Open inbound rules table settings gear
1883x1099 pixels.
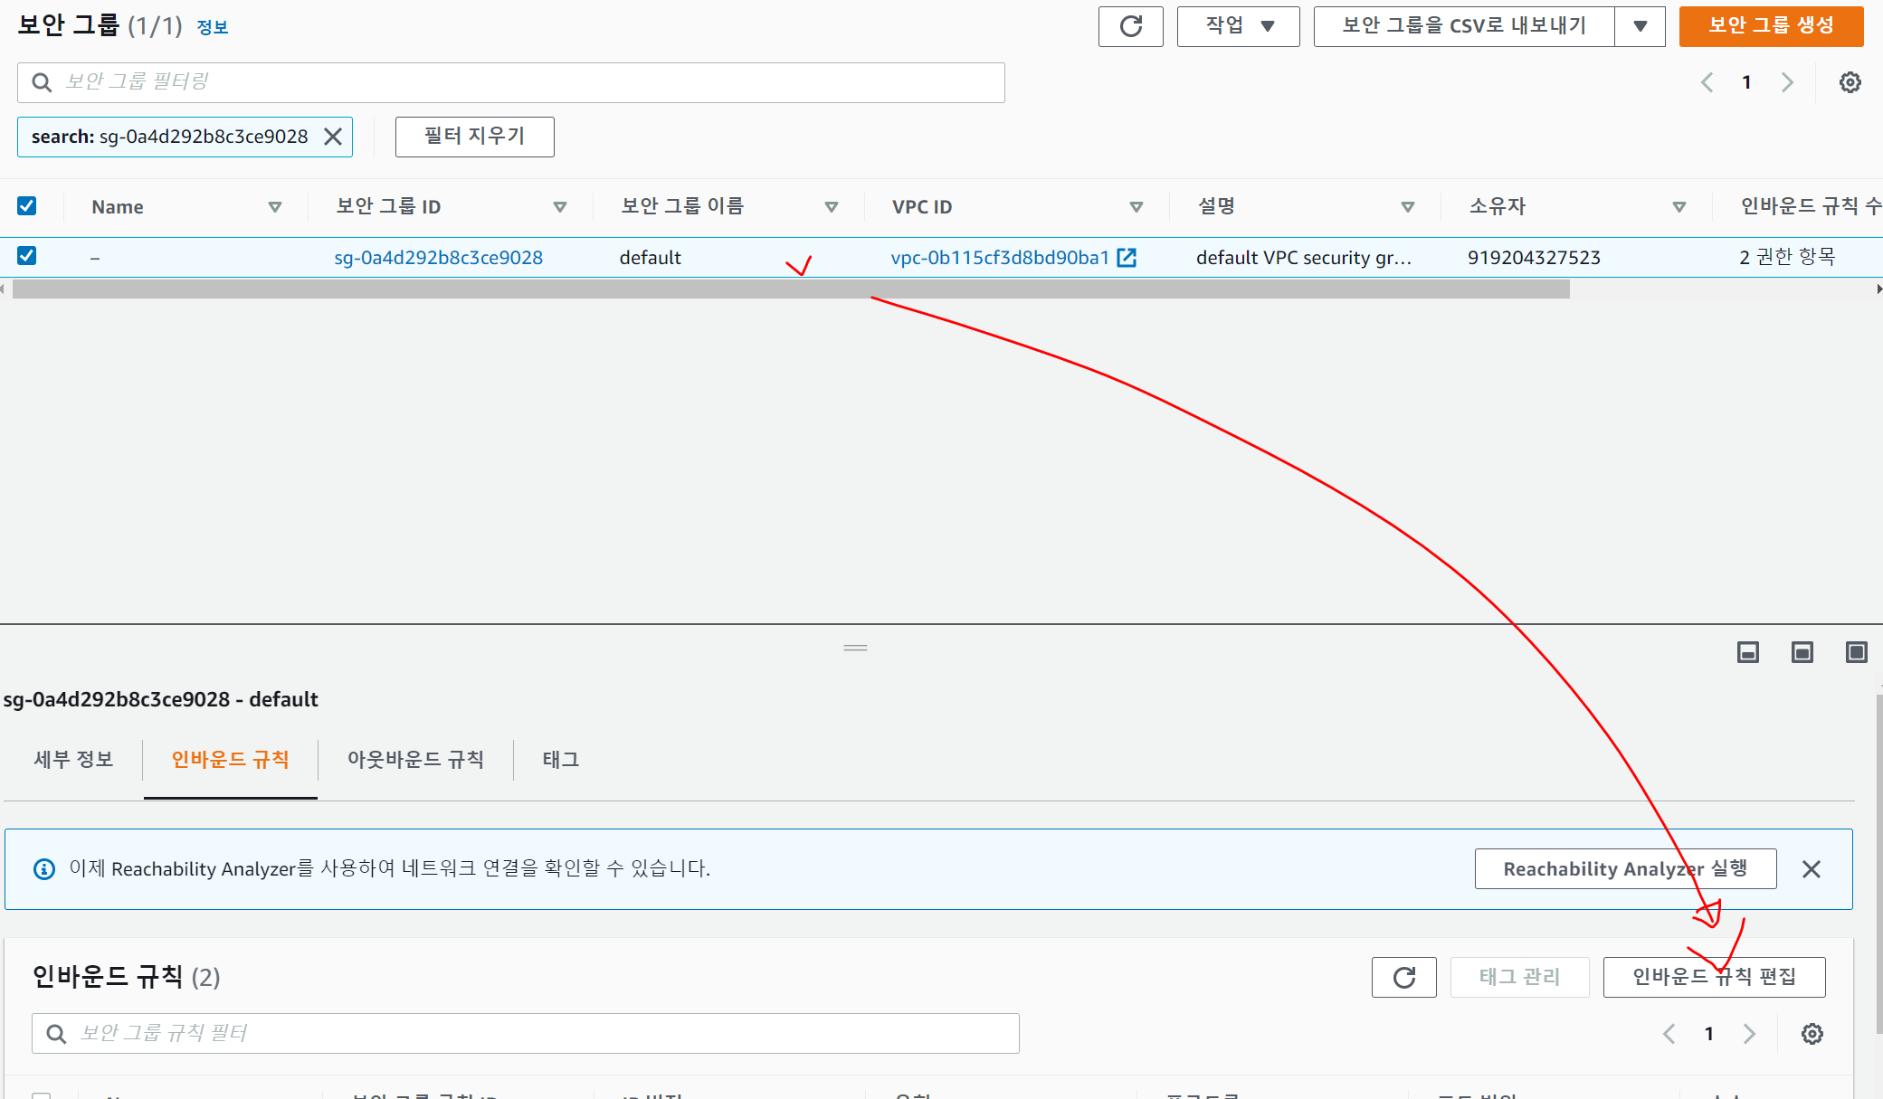pyautogui.click(x=1812, y=1034)
